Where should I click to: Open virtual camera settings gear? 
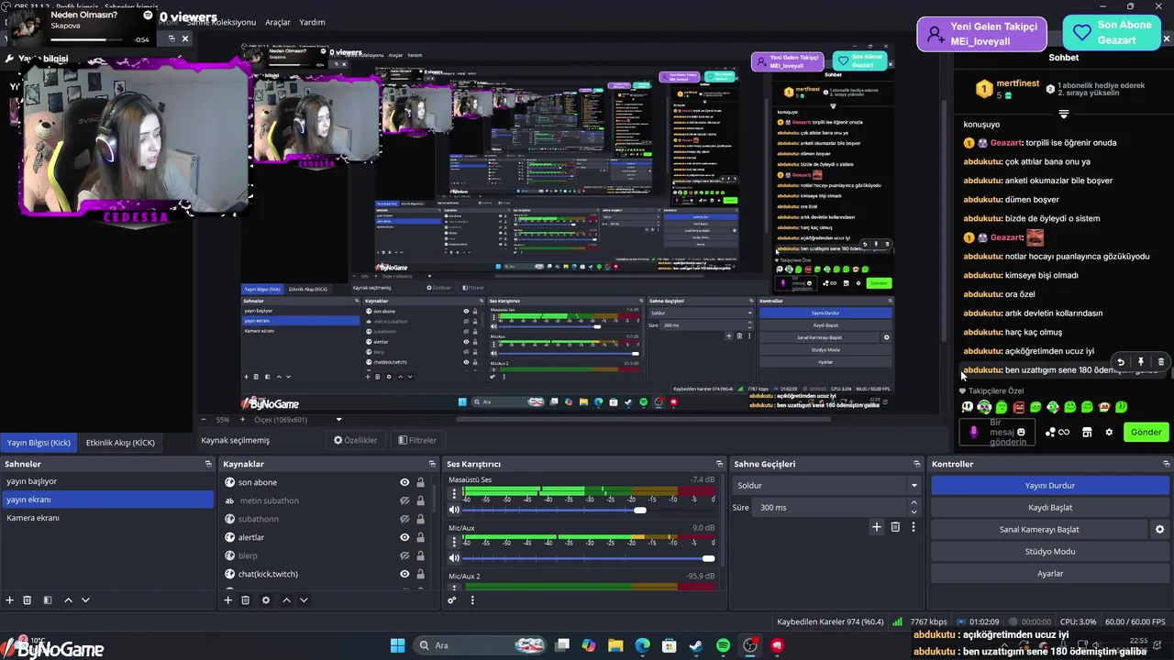[x=1159, y=529]
